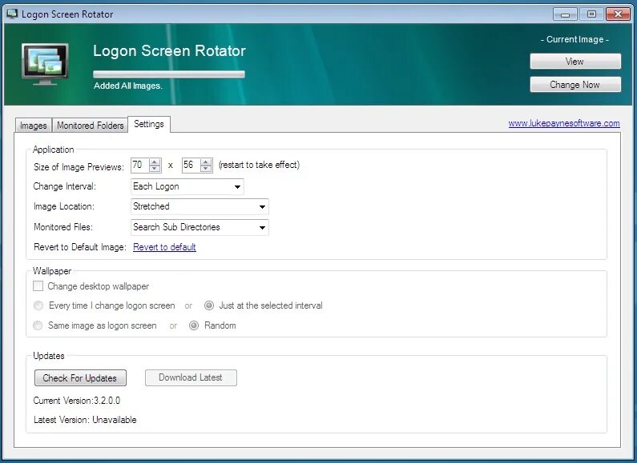This screenshot has width=637, height=463.
Task: Click the View current image button
Action: point(575,62)
